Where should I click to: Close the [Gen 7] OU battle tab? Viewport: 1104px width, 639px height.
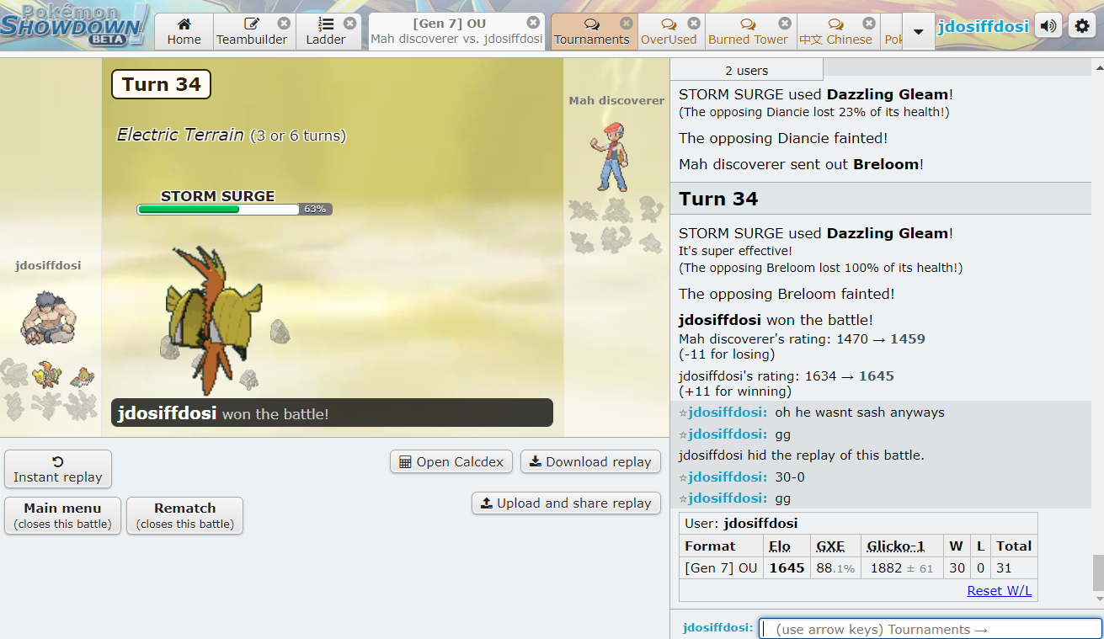(533, 23)
